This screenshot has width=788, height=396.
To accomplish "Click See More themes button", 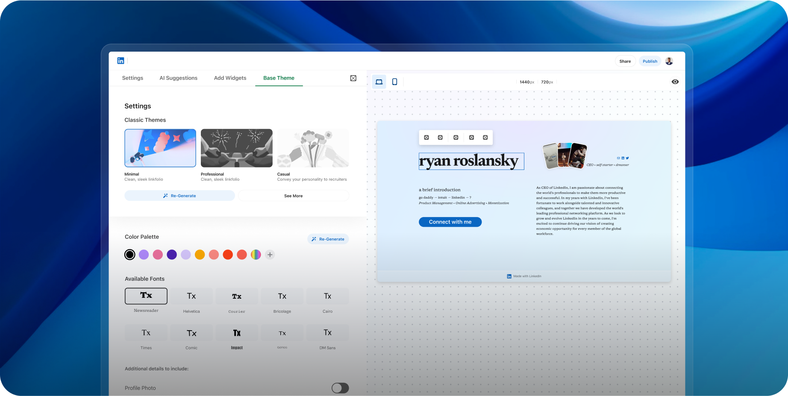I will (294, 196).
